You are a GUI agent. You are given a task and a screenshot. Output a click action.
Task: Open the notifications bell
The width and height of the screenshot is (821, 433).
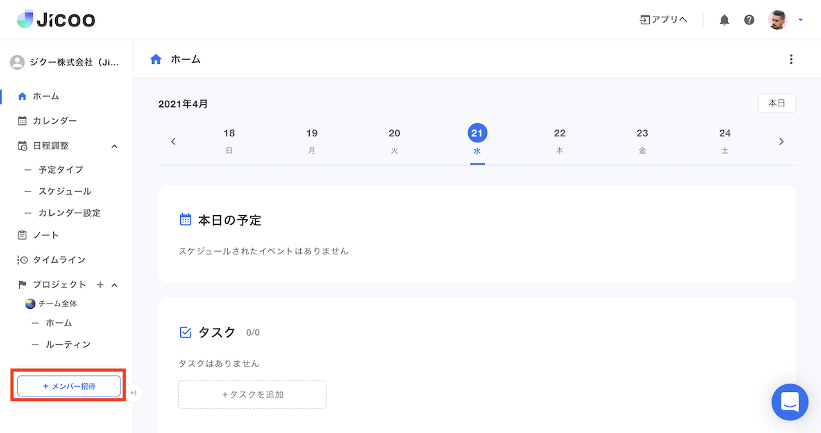[724, 20]
